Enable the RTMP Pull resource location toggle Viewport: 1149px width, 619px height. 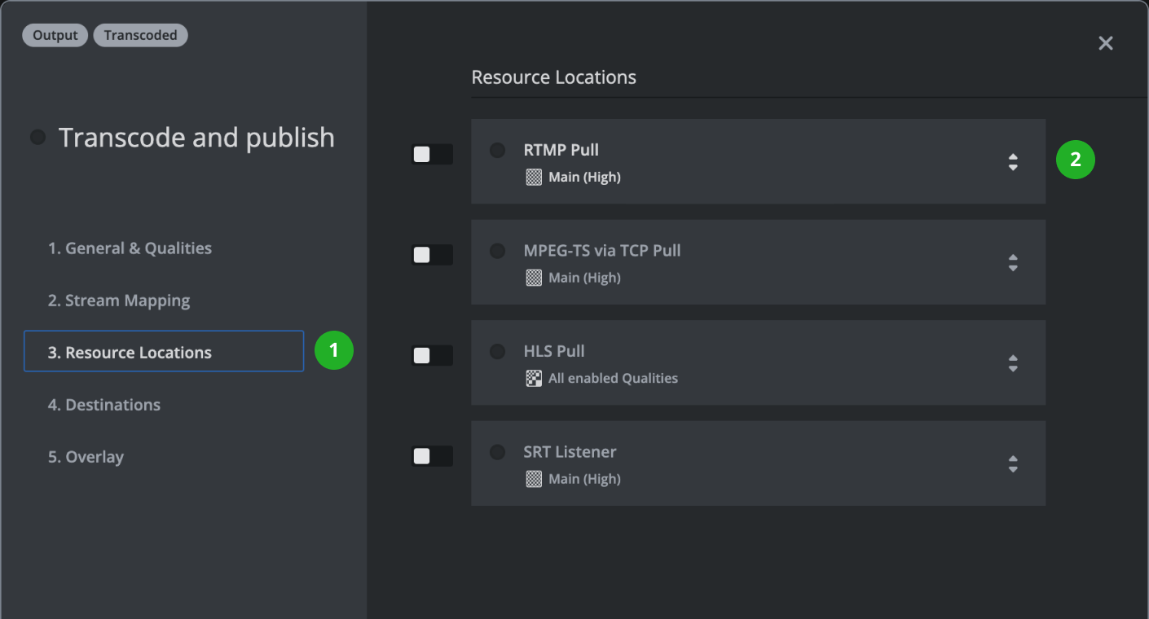pos(432,154)
